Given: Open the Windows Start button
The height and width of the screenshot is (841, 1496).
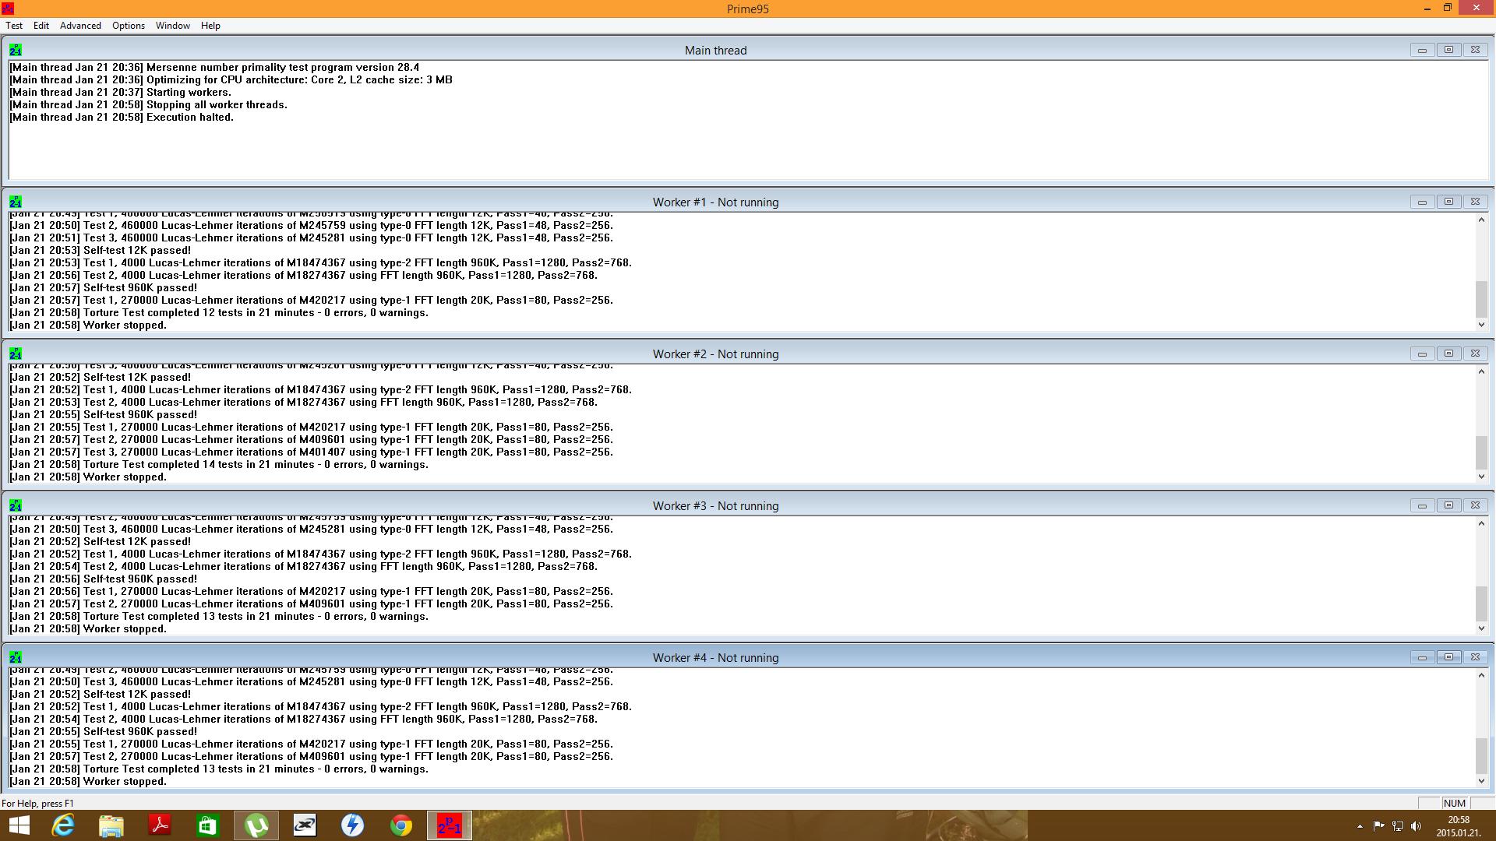Looking at the screenshot, I should pos(19,825).
